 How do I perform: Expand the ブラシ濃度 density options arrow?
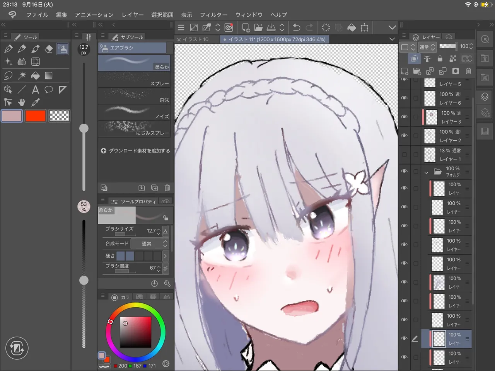[x=166, y=268]
